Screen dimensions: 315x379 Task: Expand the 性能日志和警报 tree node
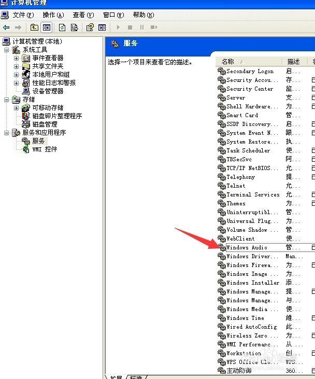(x=16, y=83)
